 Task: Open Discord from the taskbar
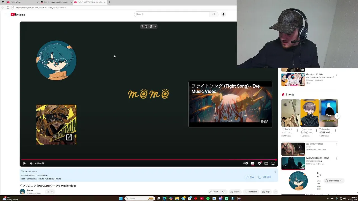220,198
